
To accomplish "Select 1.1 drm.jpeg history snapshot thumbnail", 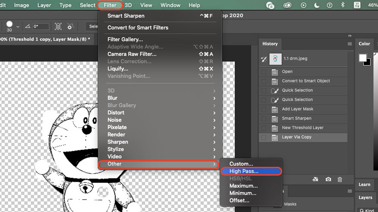I will [275, 59].
